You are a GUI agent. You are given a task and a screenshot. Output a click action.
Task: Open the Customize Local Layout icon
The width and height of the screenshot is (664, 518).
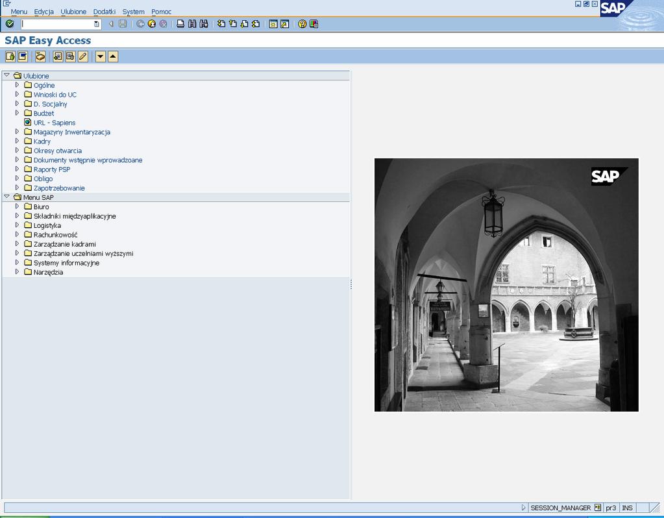(314, 24)
